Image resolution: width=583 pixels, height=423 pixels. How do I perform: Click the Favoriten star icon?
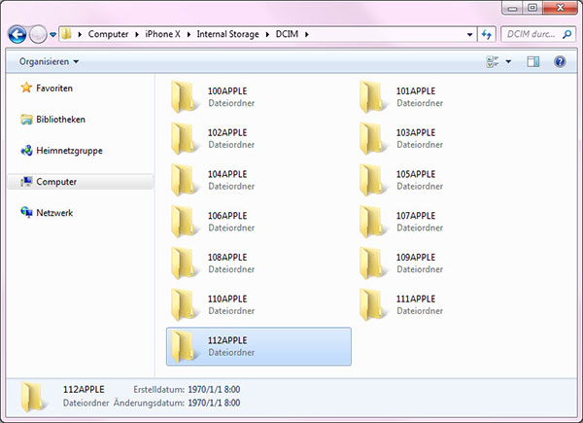pyautogui.click(x=26, y=88)
